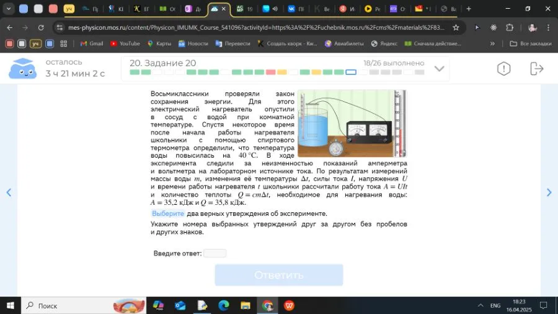Viewport: 558px width, 314px height.
Task: Expand the task list dropdown chevron
Action: point(440,69)
